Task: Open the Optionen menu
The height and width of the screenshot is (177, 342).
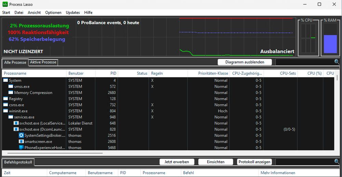Action: click(53, 12)
